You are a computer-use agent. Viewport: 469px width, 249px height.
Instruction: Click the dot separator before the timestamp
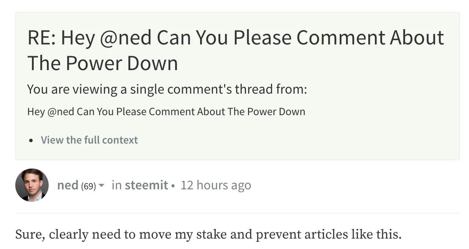tap(173, 186)
